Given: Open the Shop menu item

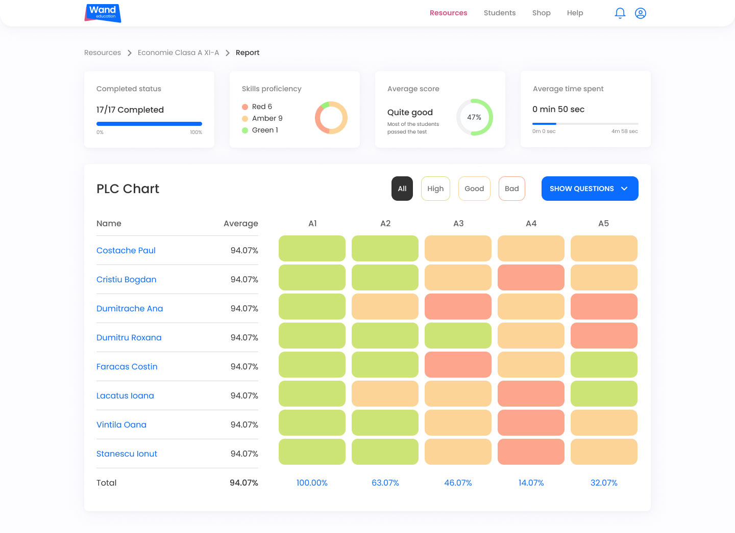Looking at the screenshot, I should [541, 13].
